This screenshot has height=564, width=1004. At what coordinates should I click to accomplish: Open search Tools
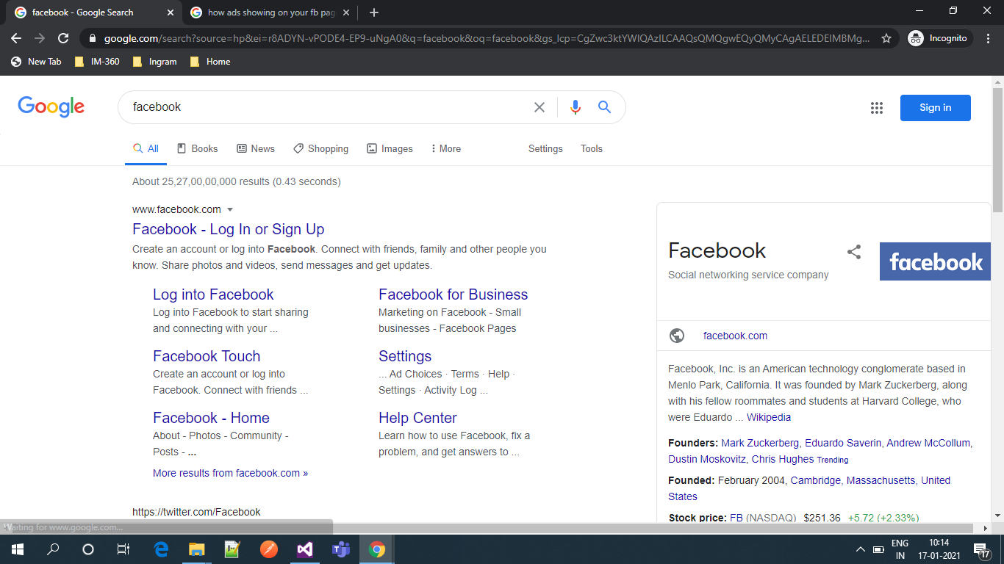tap(592, 148)
